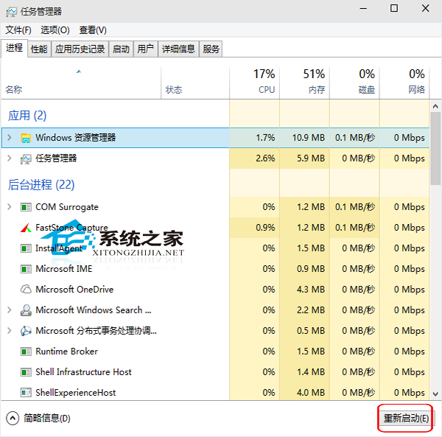The image size is (442, 437).
Task: Click the Task Manager title bar icon
Action: click(x=11, y=12)
